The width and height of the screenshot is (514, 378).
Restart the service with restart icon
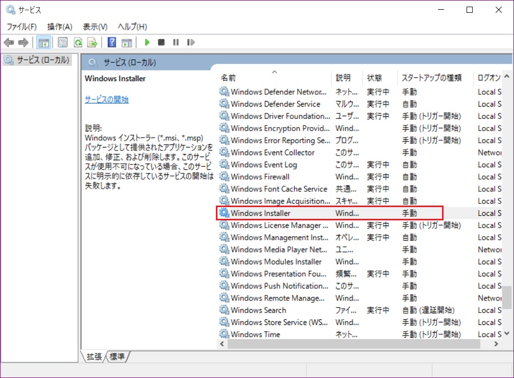[x=191, y=42]
